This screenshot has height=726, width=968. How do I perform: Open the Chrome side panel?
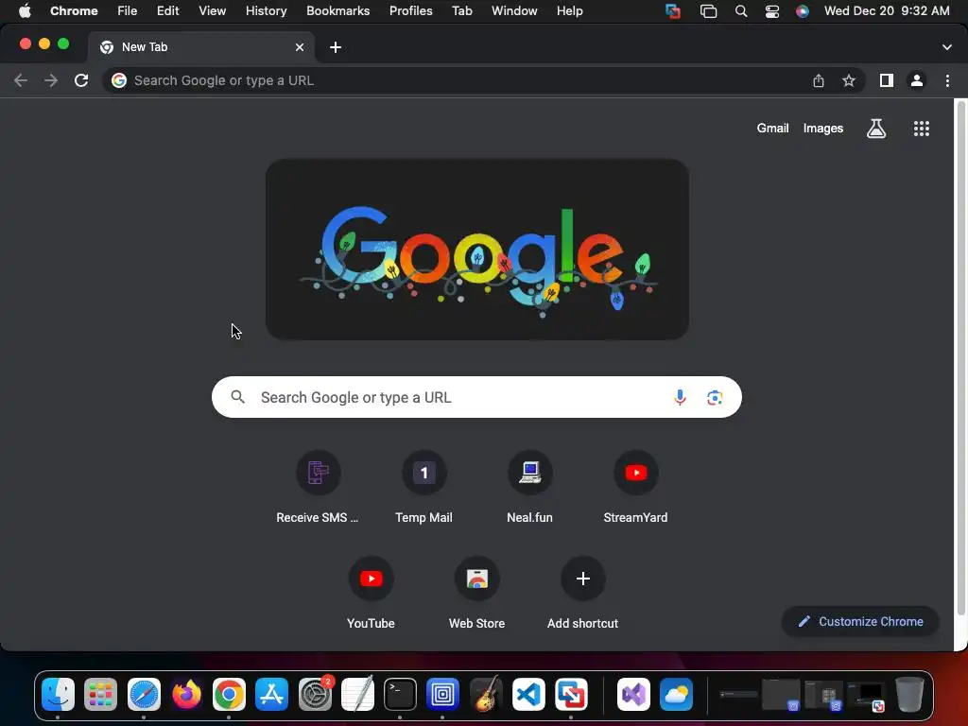(x=887, y=80)
